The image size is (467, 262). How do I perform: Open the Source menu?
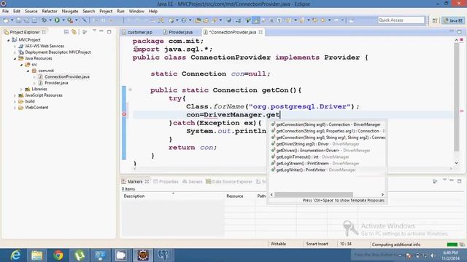[x=31, y=12]
